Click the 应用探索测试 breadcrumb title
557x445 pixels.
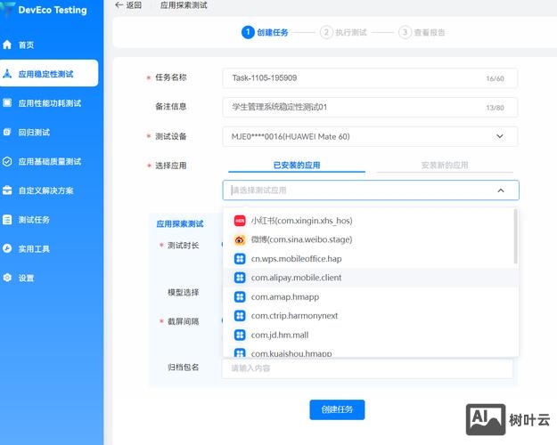(184, 5)
